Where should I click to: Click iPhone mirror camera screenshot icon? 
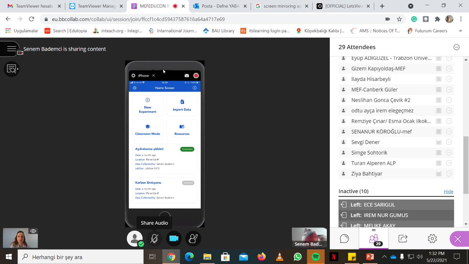[187, 75]
